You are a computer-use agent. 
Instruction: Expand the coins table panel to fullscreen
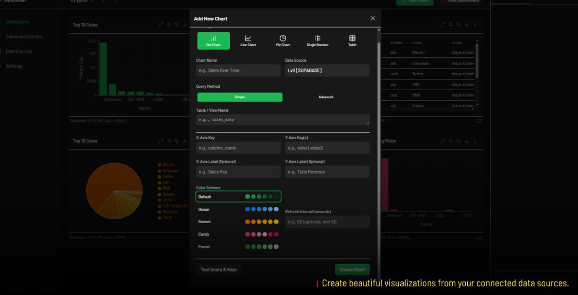(443, 24)
